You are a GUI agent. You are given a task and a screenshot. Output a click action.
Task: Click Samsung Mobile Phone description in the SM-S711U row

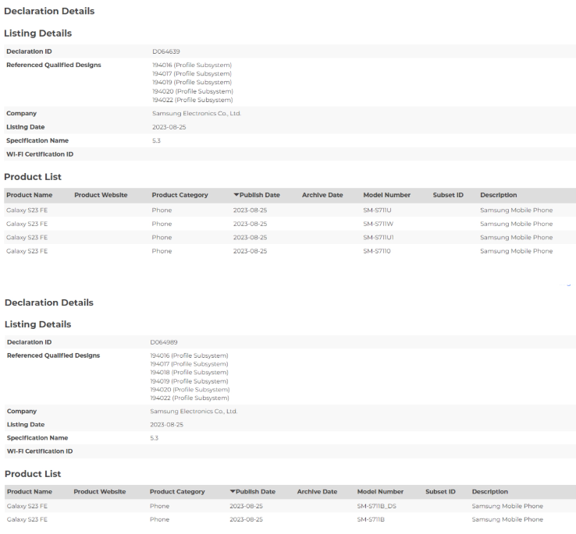pyautogui.click(x=516, y=210)
